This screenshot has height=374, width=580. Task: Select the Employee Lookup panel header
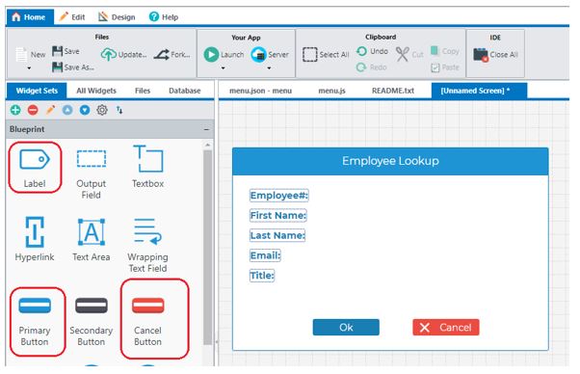(x=390, y=161)
